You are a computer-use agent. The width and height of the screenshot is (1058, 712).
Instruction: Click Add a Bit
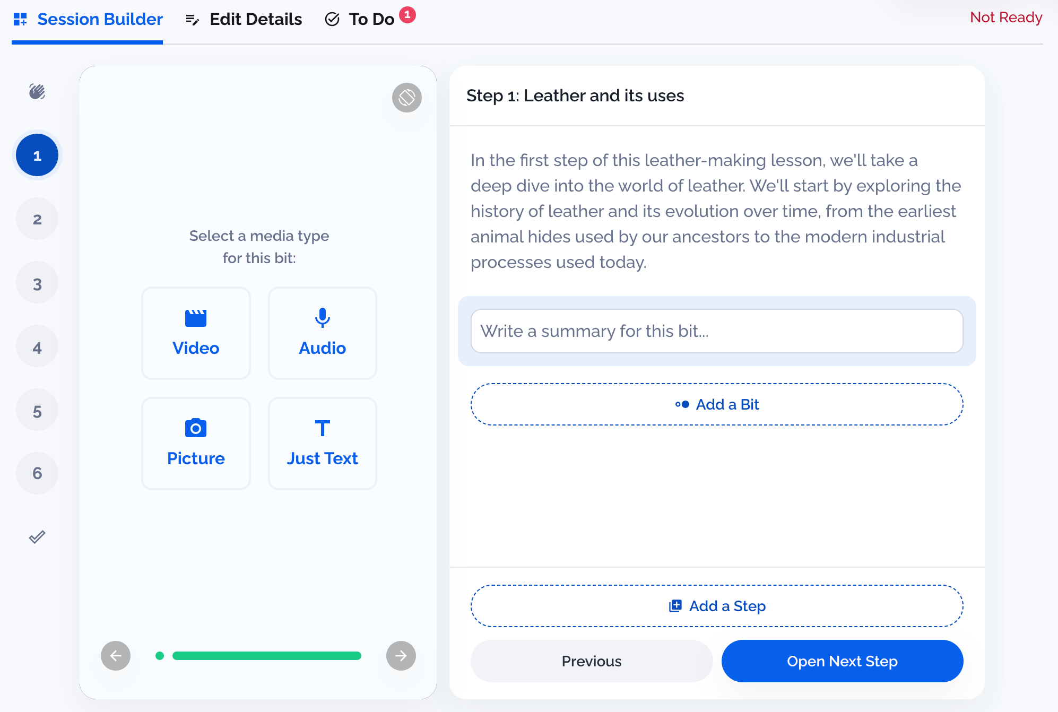point(716,404)
